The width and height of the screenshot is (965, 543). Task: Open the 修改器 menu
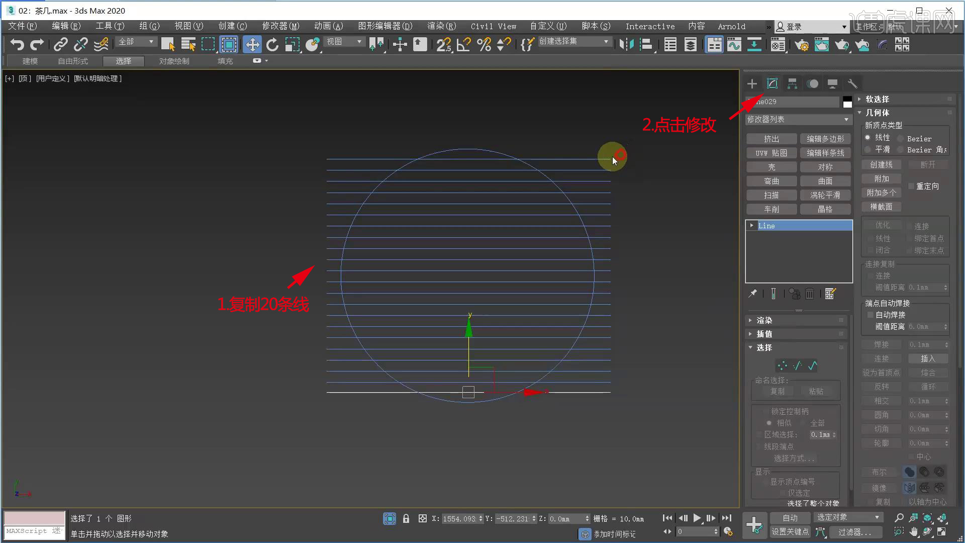click(x=280, y=26)
